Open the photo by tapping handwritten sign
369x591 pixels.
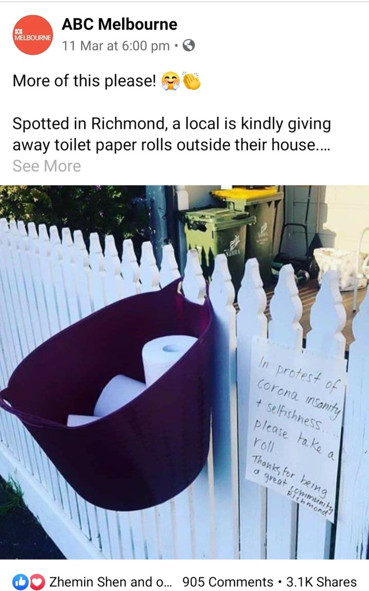pyautogui.click(x=295, y=430)
